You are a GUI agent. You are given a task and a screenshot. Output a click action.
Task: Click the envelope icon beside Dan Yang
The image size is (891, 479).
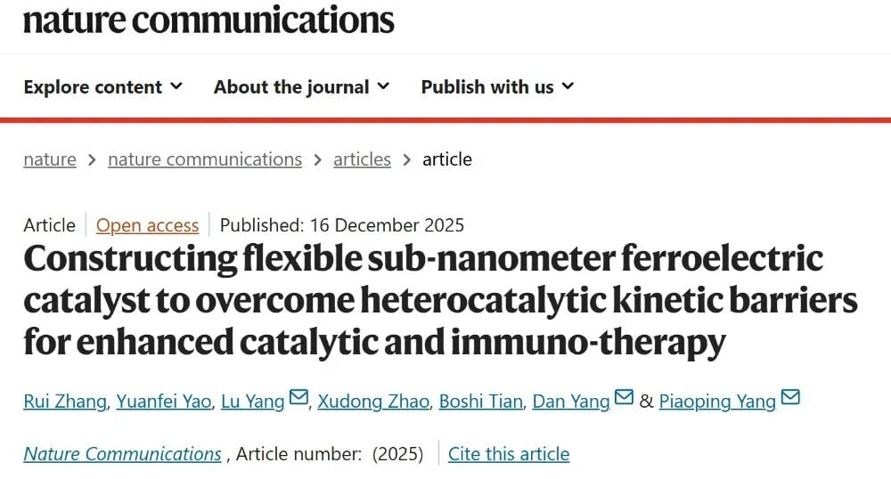pos(624,399)
